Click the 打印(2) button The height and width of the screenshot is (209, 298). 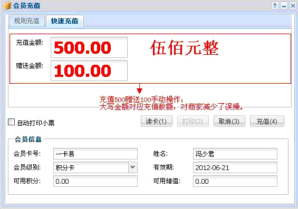(x=193, y=121)
